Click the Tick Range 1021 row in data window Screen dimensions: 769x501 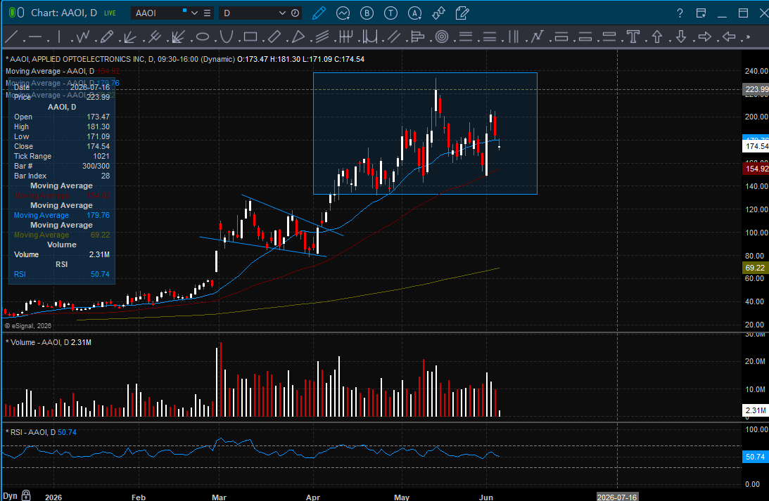[62, 156]
